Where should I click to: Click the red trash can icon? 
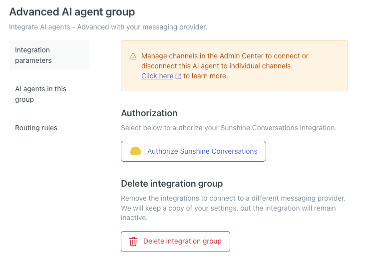(x=133, y=242)
